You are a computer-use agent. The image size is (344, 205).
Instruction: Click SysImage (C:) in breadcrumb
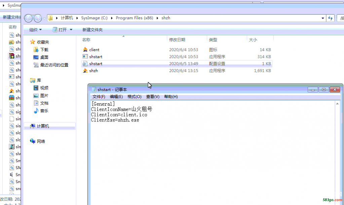pyautogui.click(x=94, y=18)
